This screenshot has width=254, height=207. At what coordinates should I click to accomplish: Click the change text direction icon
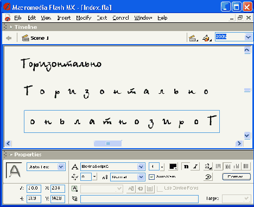(x=208, y=166)
